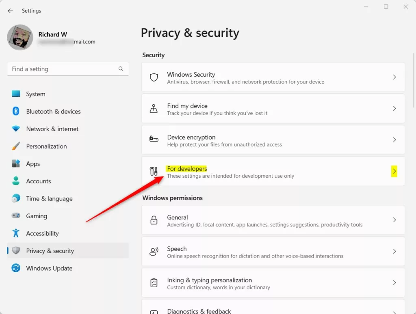Open Network & internet category
Image resolution: width=416 pixels, height=314 pixels.
pyautogui.click(x=52, y=129)
